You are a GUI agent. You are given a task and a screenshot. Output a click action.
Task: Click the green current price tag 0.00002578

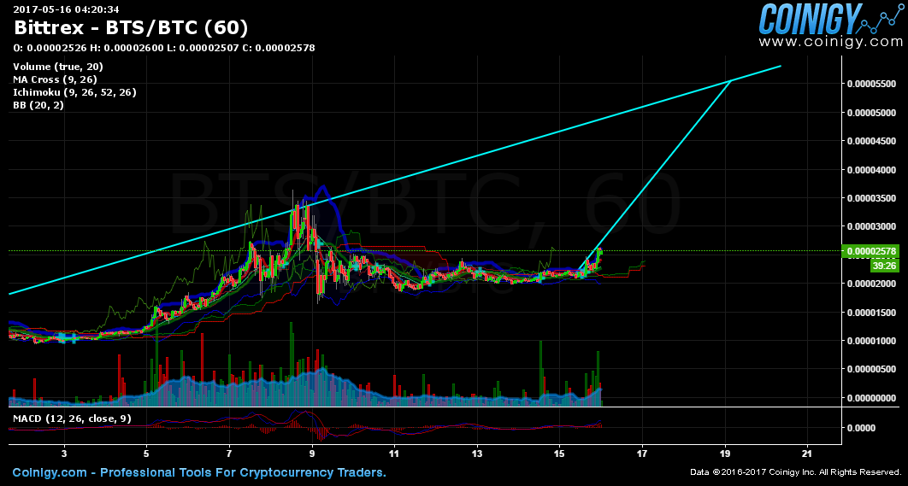coord(871,251)
